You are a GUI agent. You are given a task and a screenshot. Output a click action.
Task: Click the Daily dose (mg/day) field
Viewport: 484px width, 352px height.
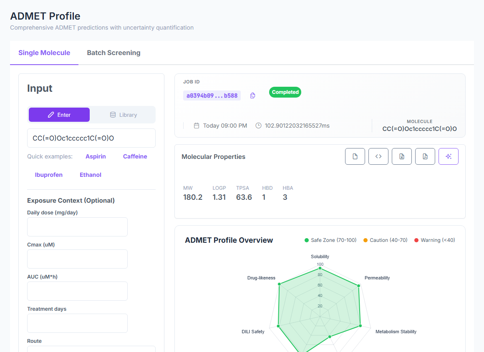click(77, 227)
